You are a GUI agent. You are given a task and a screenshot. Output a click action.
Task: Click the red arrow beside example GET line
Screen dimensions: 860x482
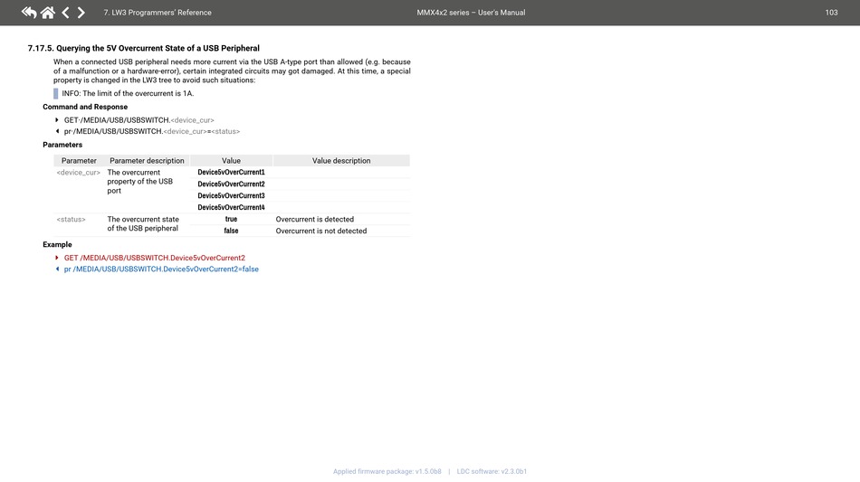pos(57,258)
